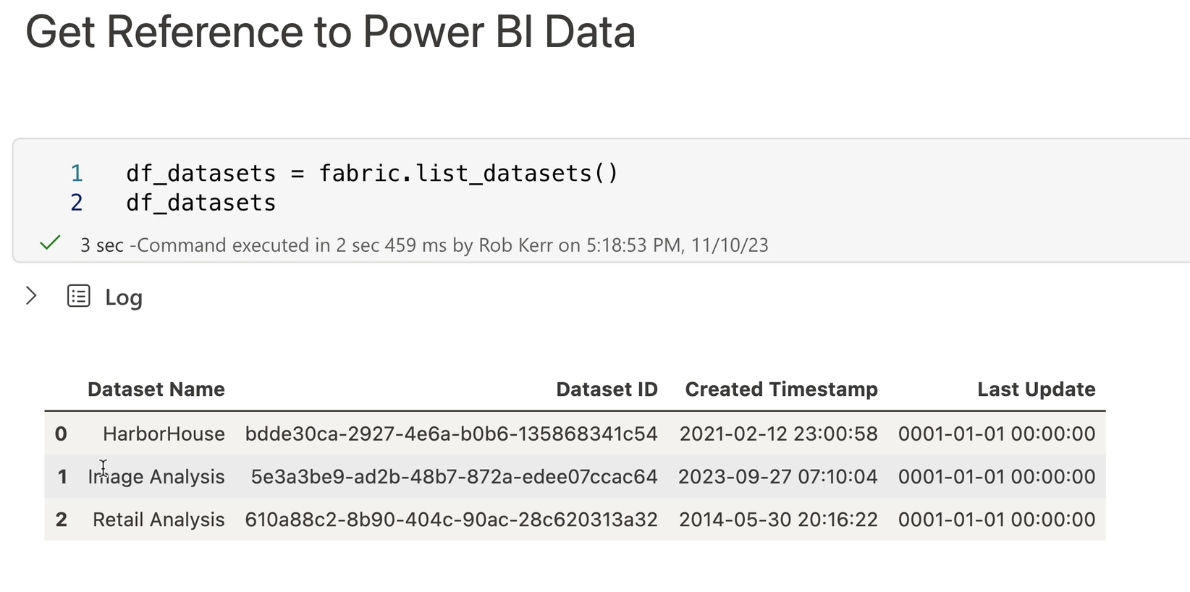The image size is (1190, 592).
Task: Click the command executed status text
Action: pyautogui.click(x=423, y=245)
